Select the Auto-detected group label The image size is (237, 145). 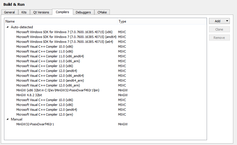click(22, 27)
